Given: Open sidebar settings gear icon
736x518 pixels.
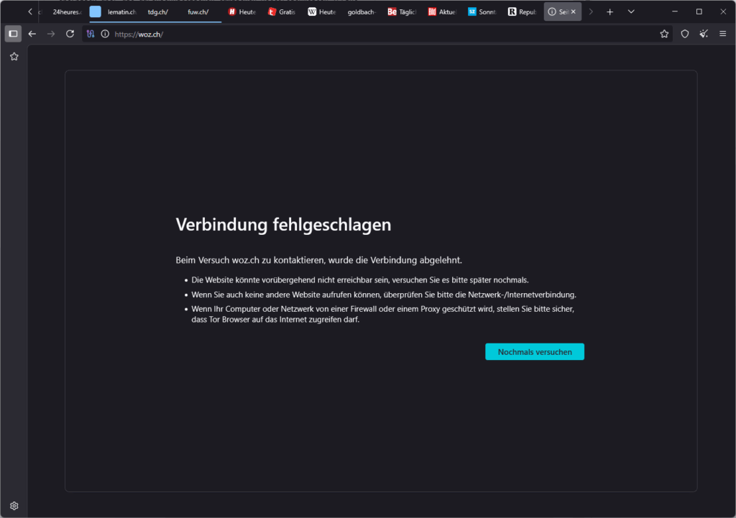Looking at the screenshot, I should tap(14, 506).
